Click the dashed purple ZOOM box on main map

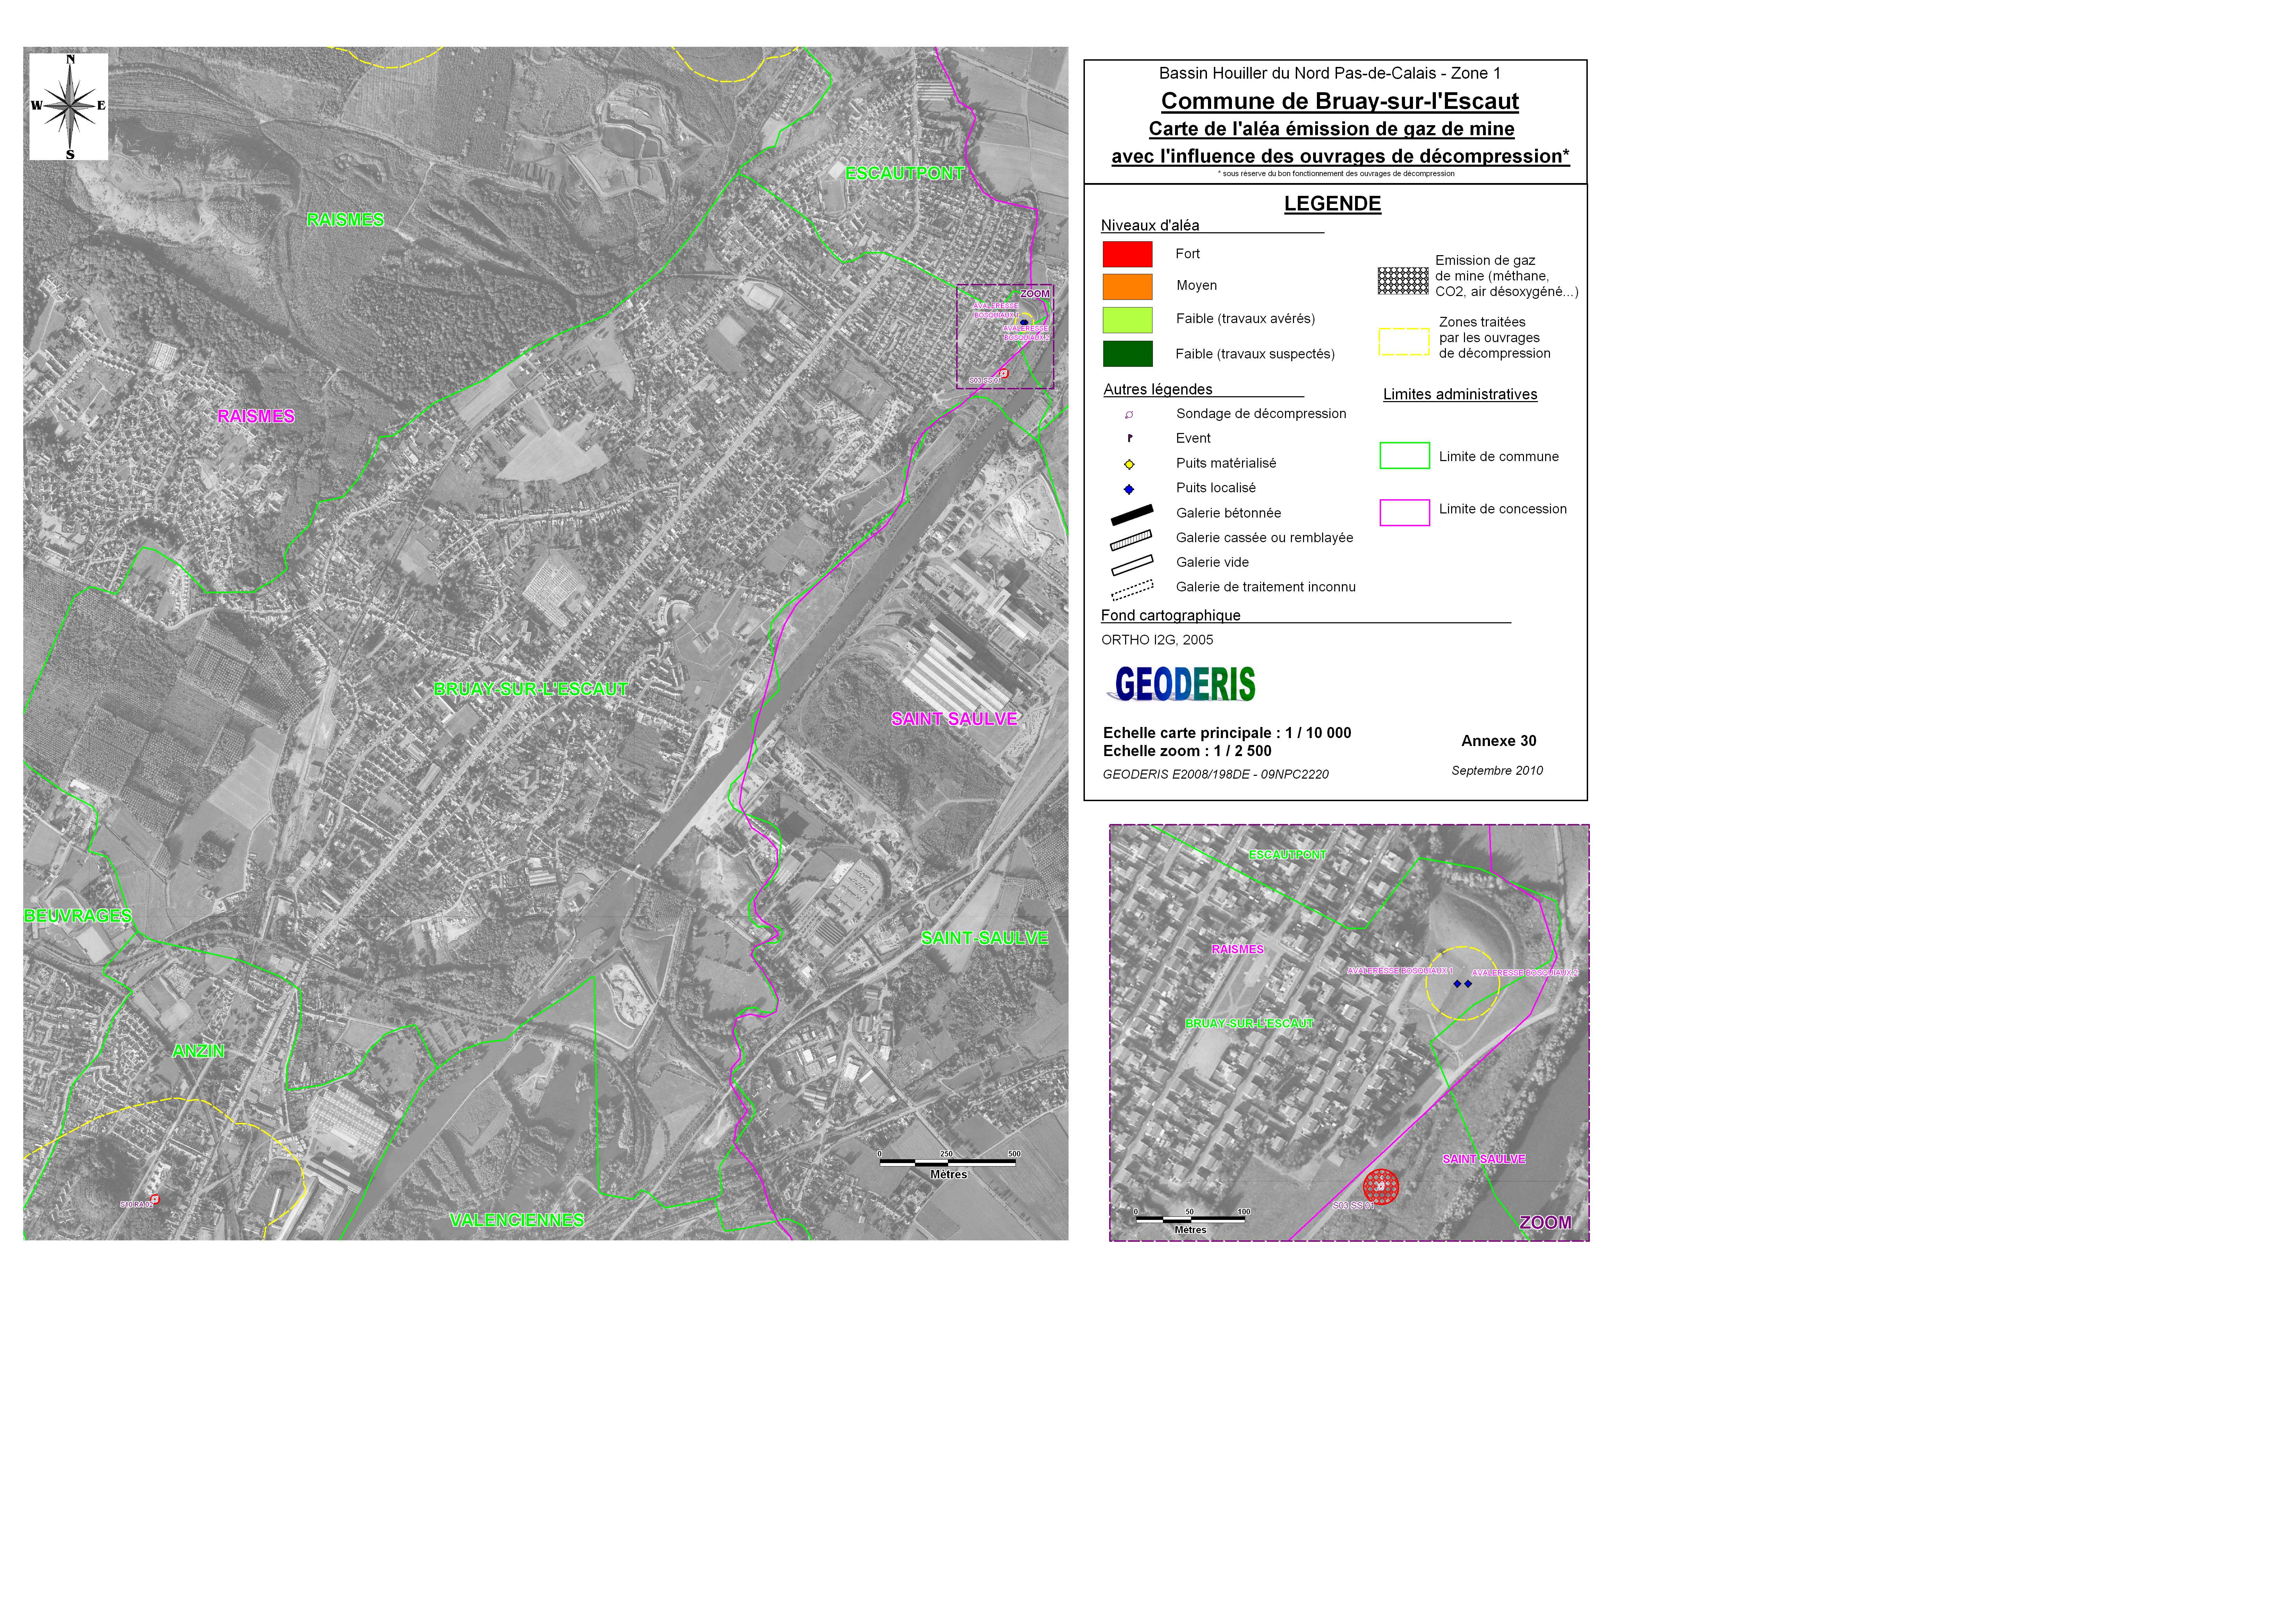click(1005, 337)
